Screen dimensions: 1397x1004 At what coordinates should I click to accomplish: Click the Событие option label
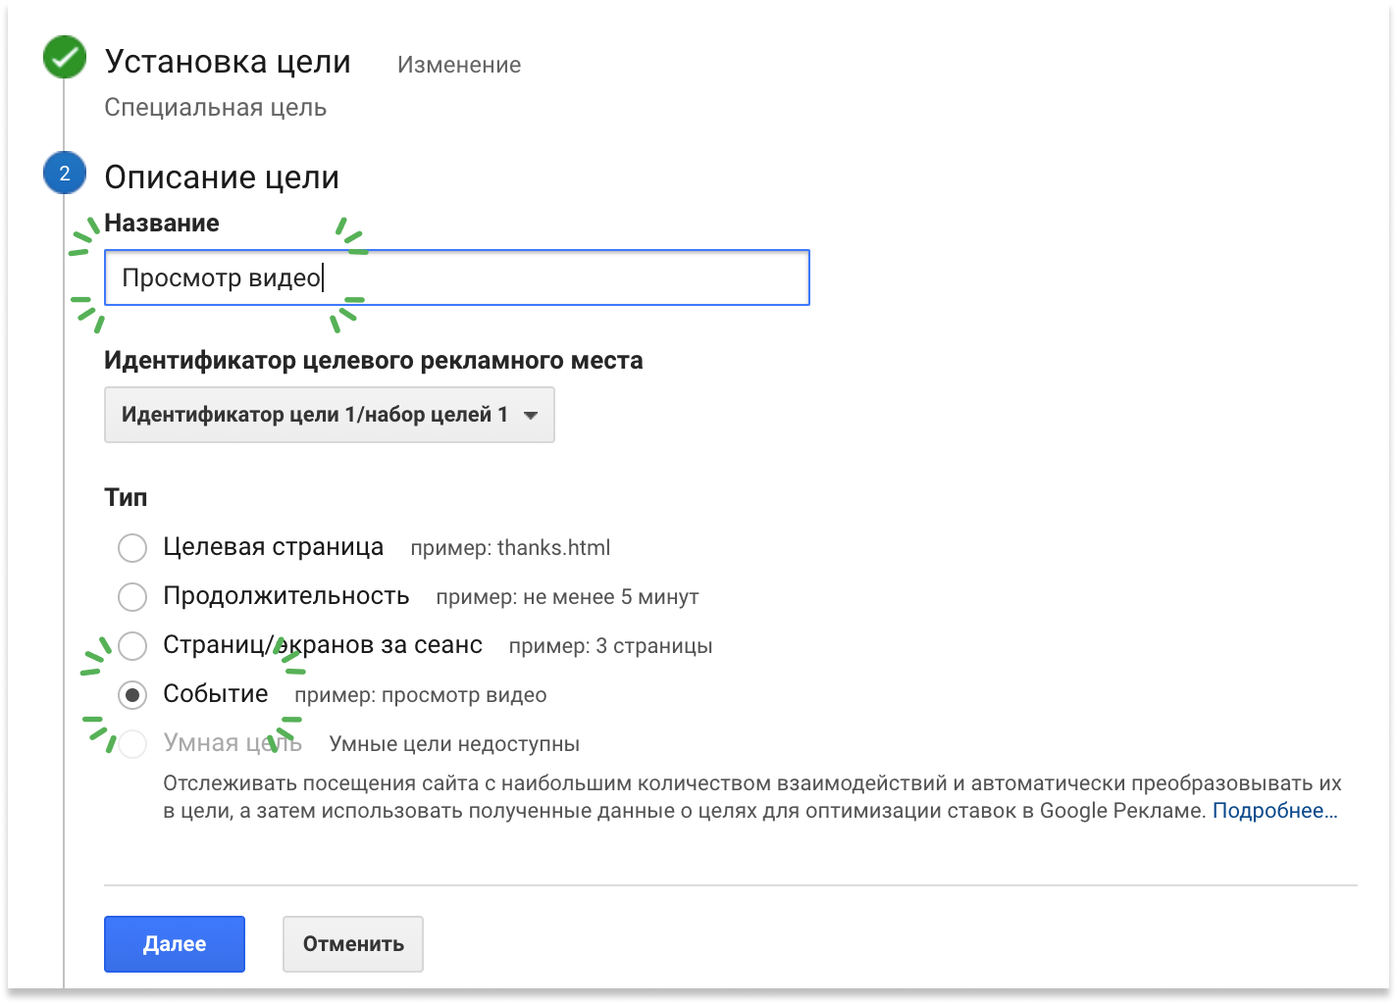click(216, 694)
